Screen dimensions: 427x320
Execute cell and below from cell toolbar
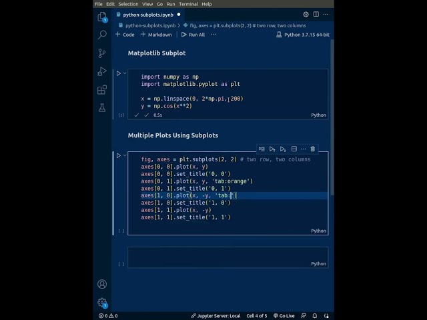click(283, 149)
